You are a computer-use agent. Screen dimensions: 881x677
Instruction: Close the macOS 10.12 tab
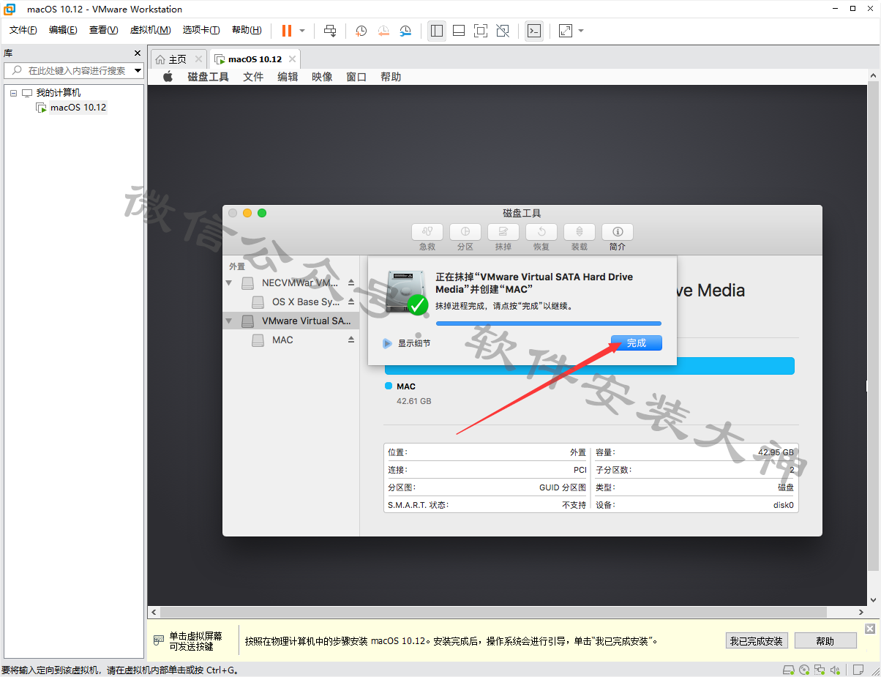293,59
